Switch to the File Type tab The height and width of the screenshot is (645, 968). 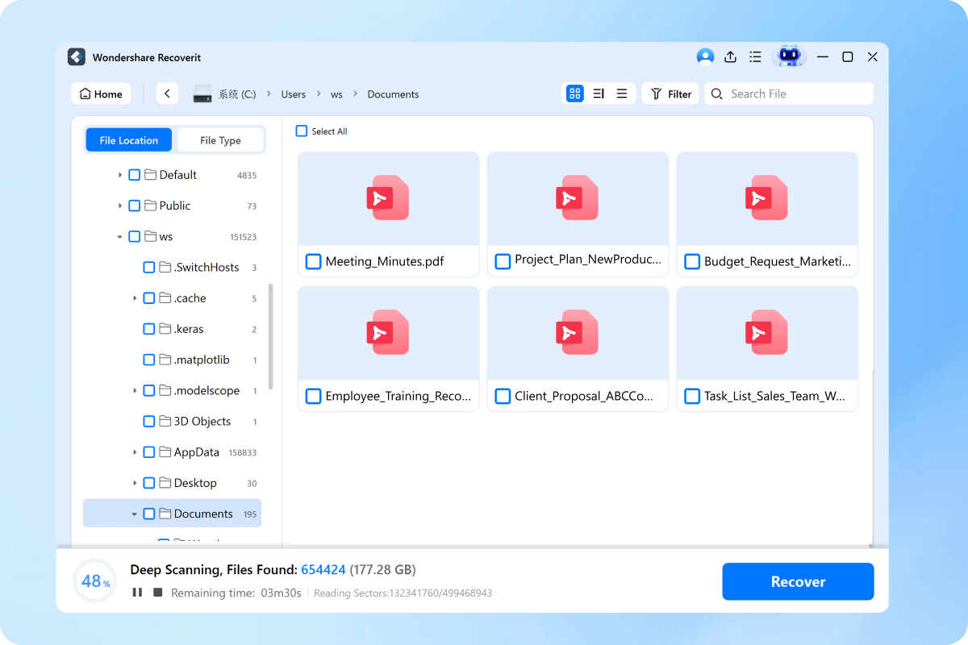tap(220, 140)
